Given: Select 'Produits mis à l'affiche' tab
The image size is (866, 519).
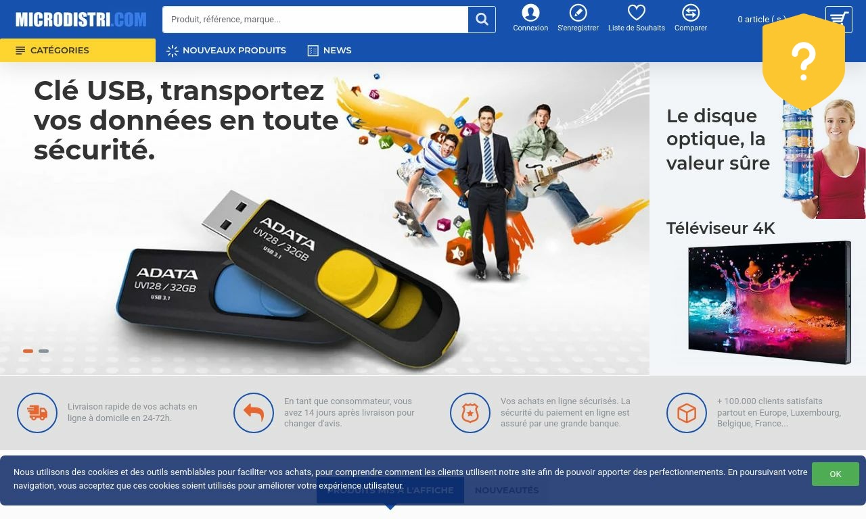Looking at the screenshot, I should tap(390, 490).
